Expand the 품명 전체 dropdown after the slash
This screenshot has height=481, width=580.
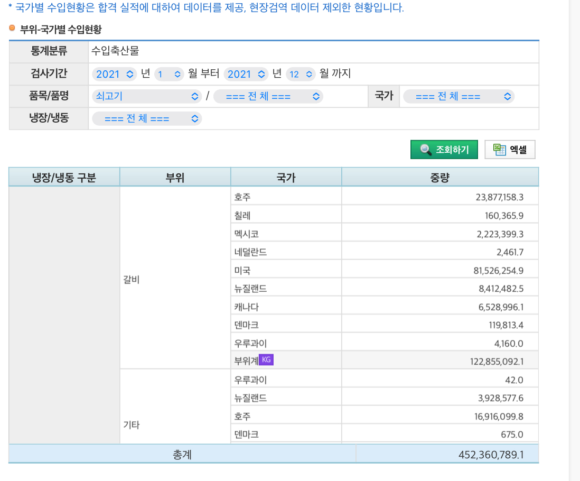[x=268, y=96]
